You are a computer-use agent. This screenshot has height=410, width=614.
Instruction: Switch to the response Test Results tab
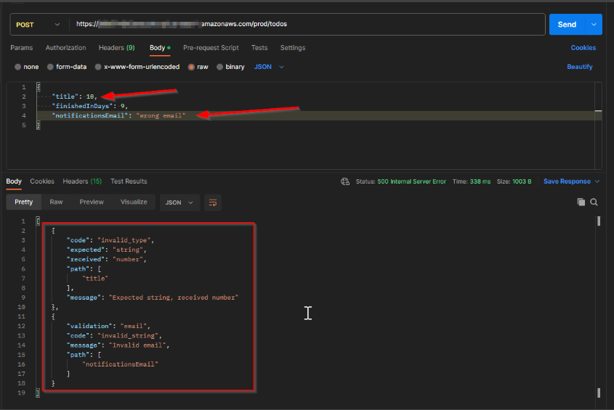click(128, 181)
